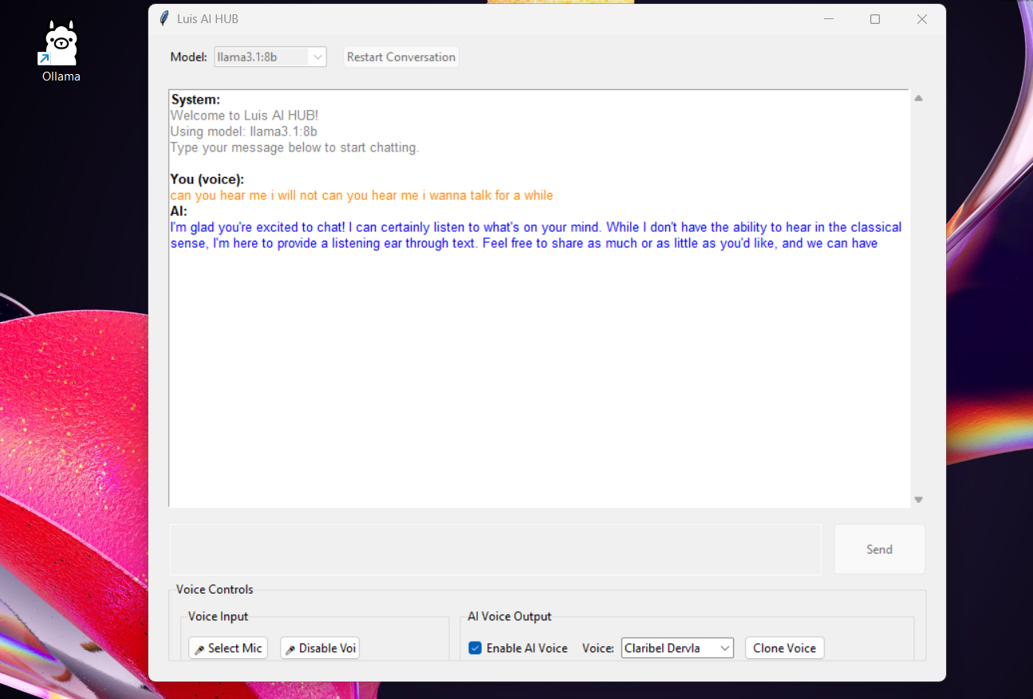Screen dimensions: 1033x699
Task: Open the Model dropdown showing llama3.1:8b
Action: click(270, 57)
